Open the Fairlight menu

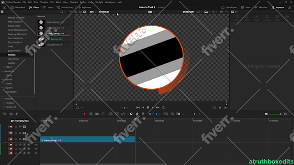click(99, 2)
